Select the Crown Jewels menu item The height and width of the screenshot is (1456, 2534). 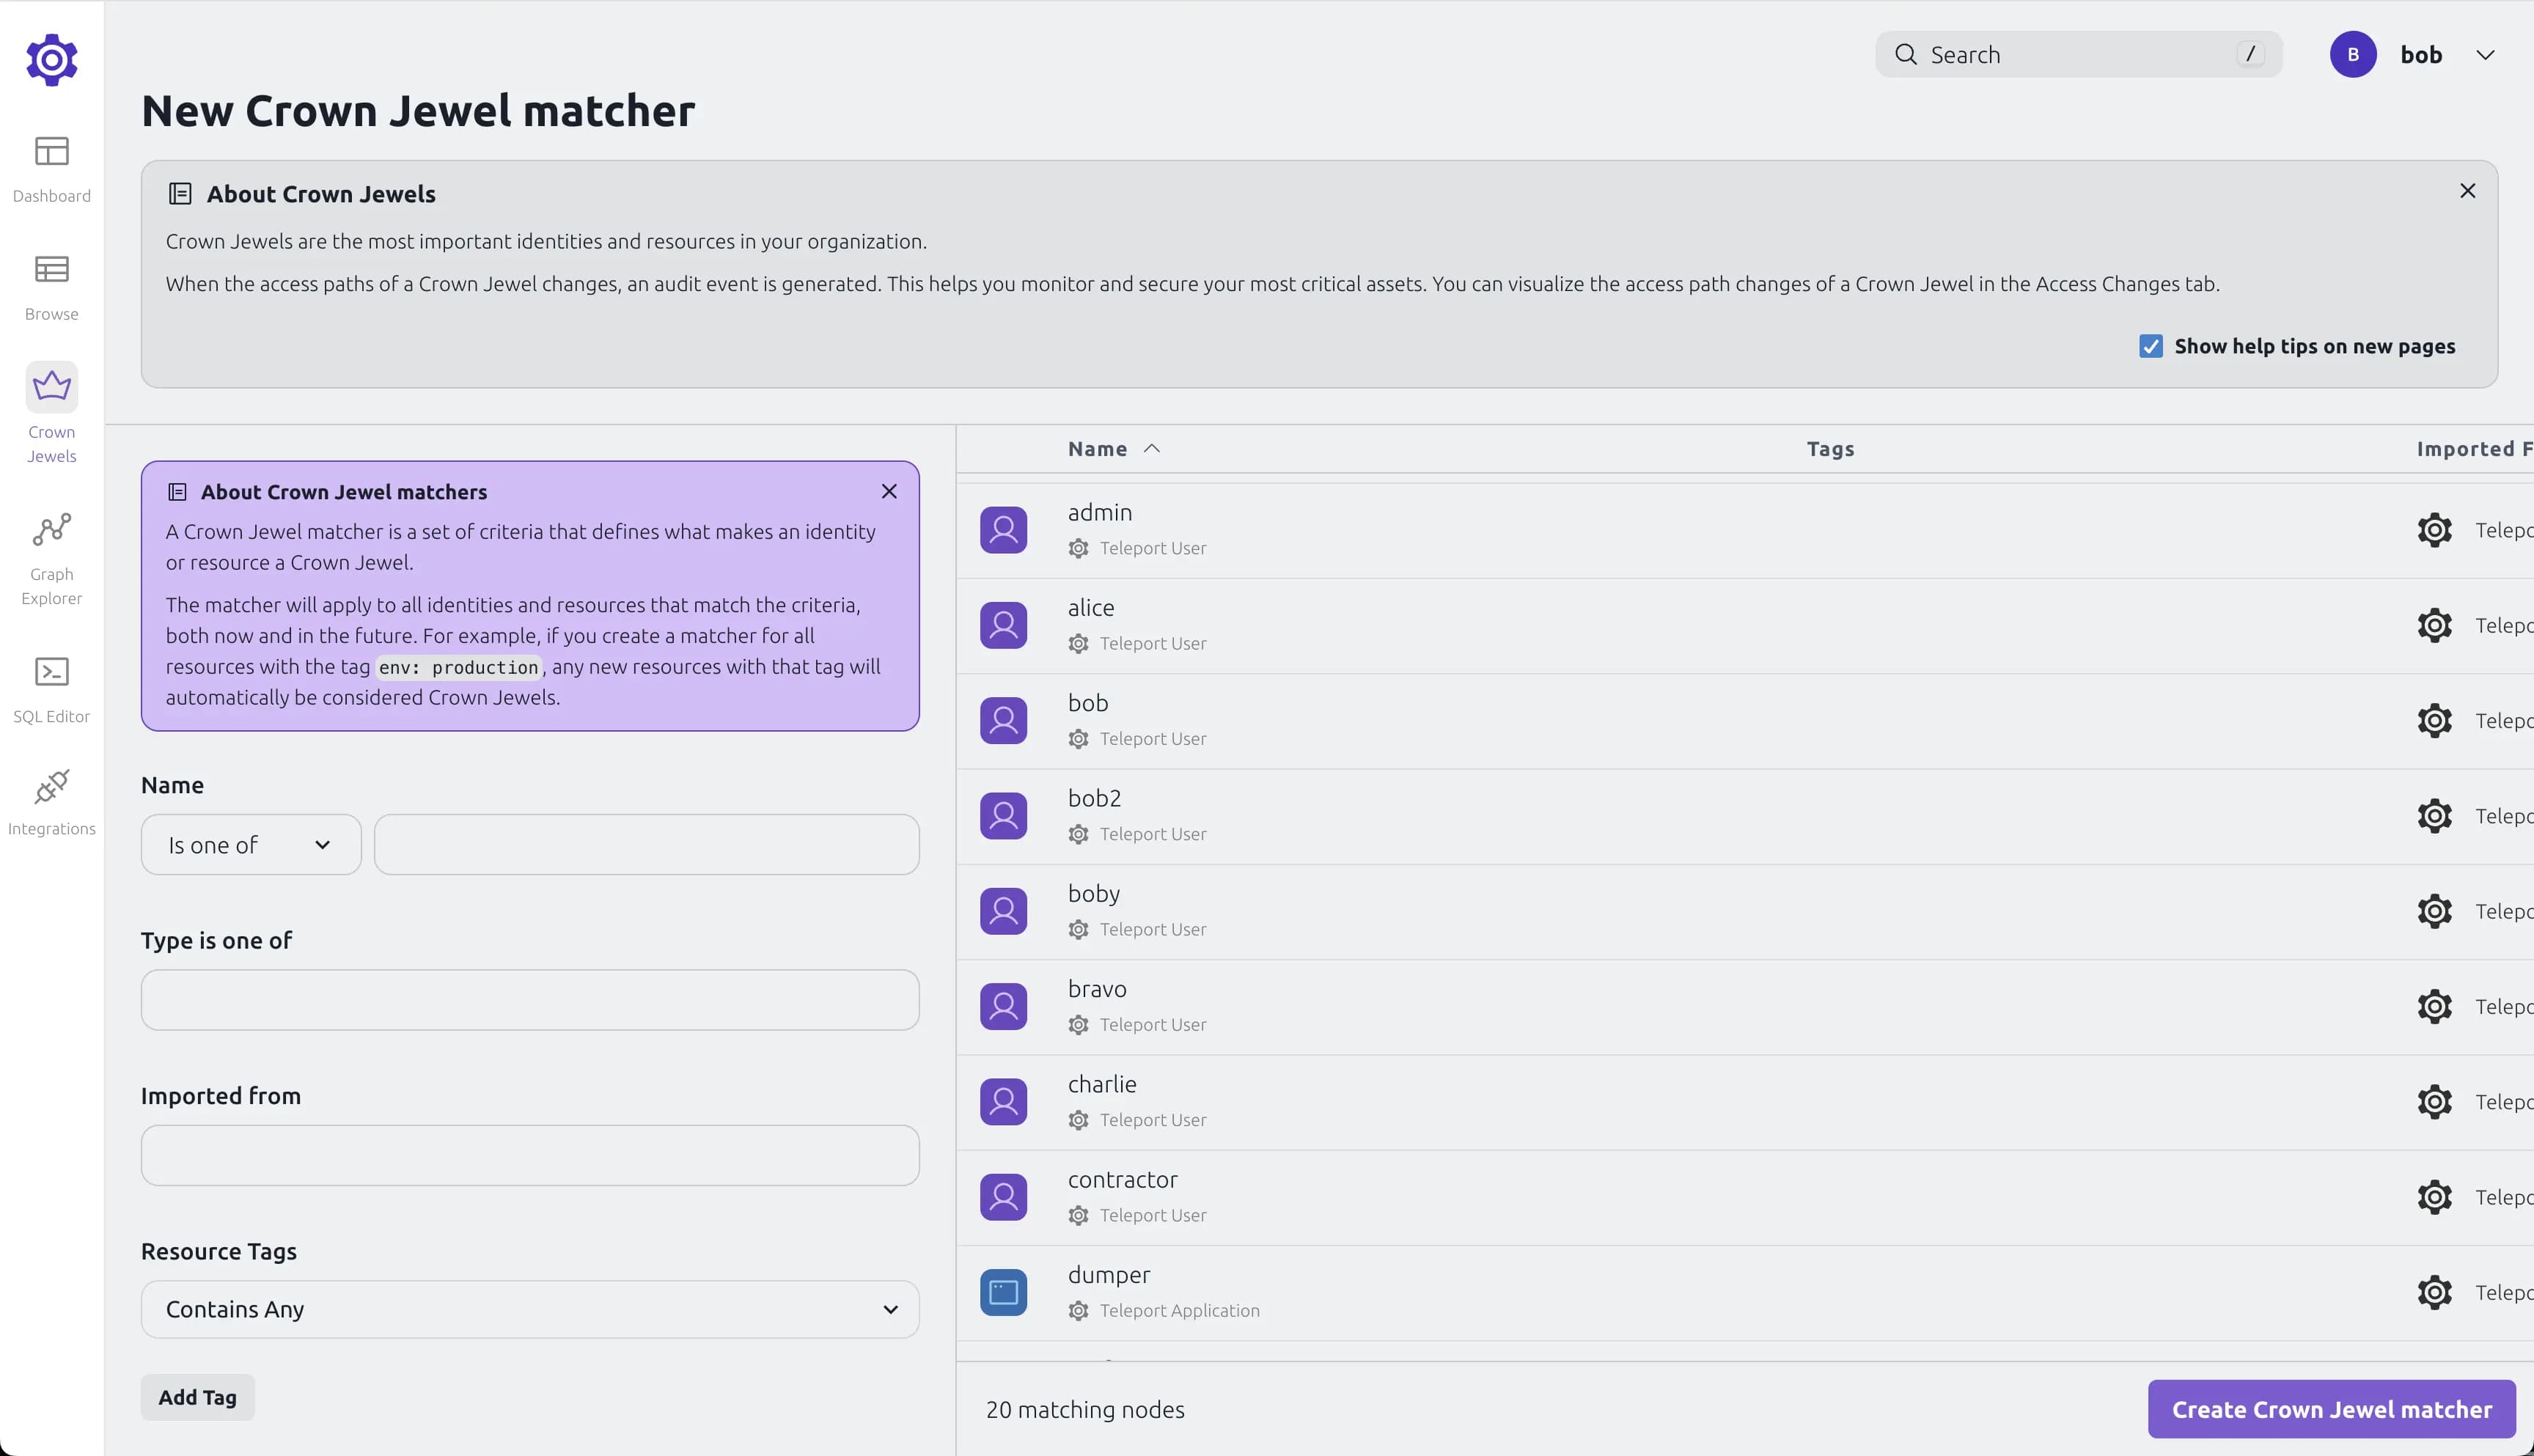click(x=51, y=412)
